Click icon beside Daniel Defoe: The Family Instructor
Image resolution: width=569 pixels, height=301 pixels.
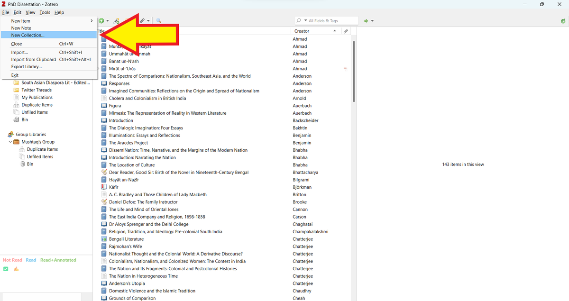point(104,202)
